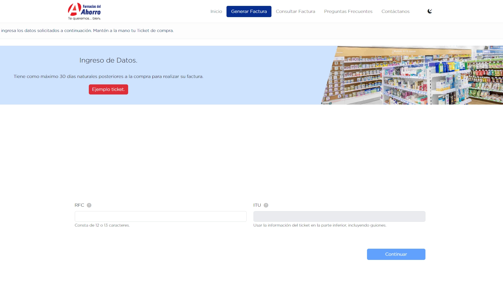Image resolution: width=503 pixels, height=300 pixels.
Task: Open the ITU help question mark
Action: (x=266, y=205)
